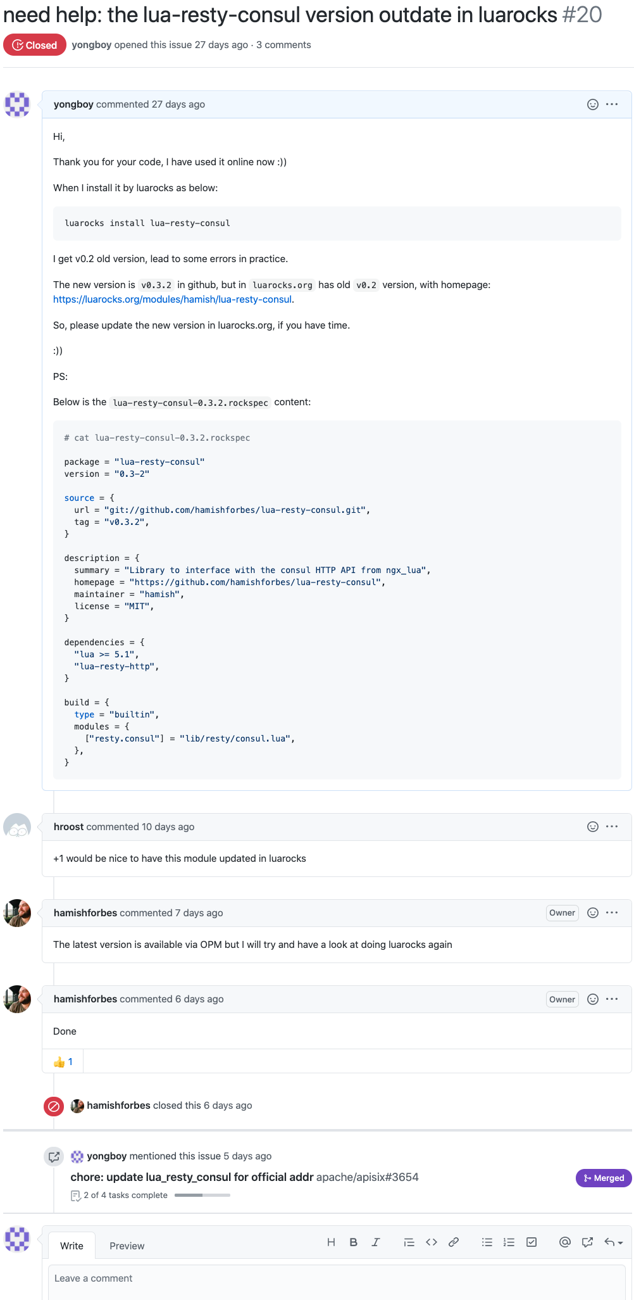634x1300 pixels.
Task: Insert a bulleted list icon
Action: click(x=487, y=1242)
